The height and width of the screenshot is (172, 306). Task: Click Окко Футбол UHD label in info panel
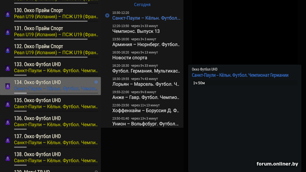point(205,69)
